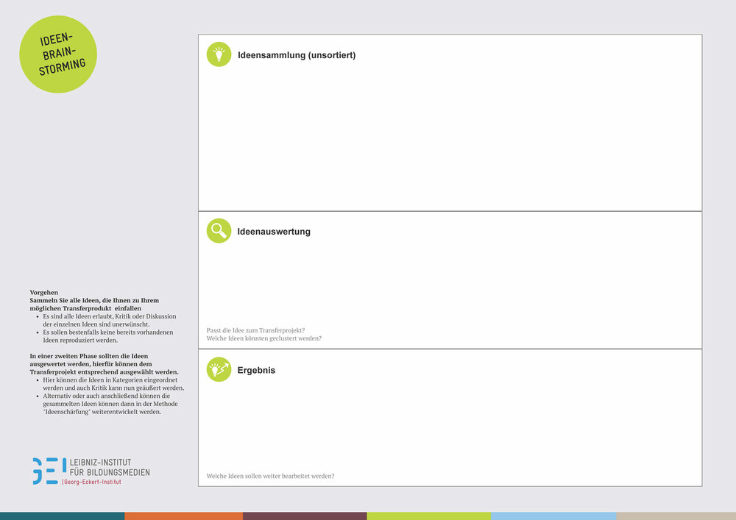This screenshot has height=520, width=736.
Task: Click the blue GEI logo mark
Action: click(x=49, y=471)
